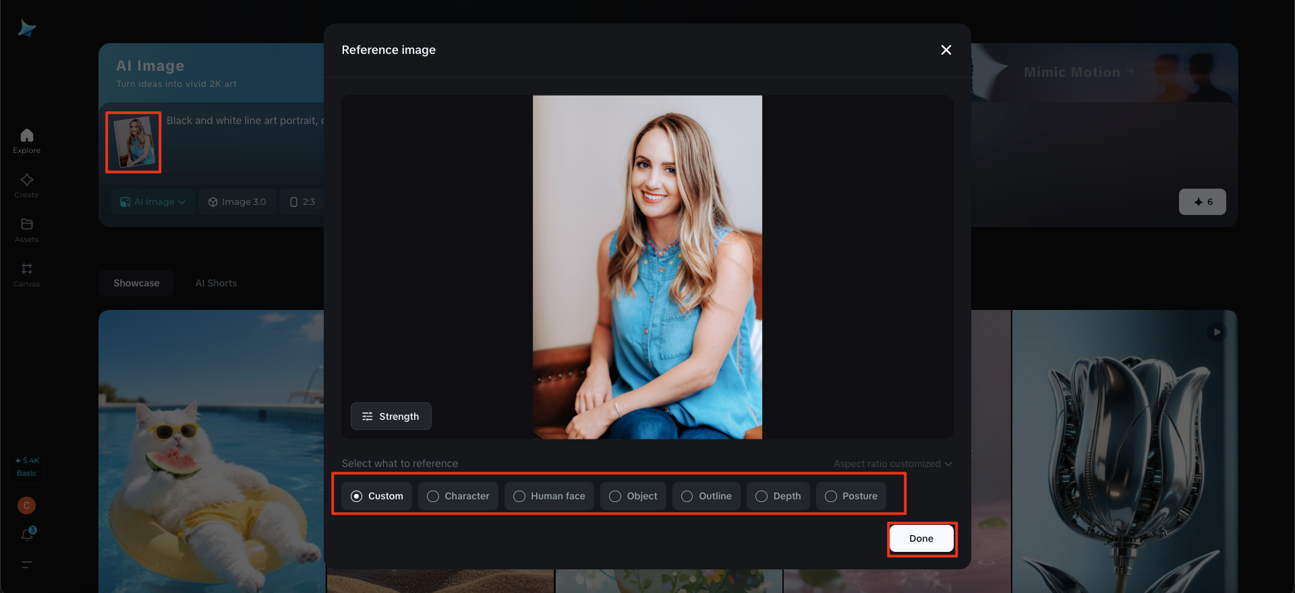Screen dimensions: 1295x593
Task: Choose Posture as reference type
Action: coord(851,496)
